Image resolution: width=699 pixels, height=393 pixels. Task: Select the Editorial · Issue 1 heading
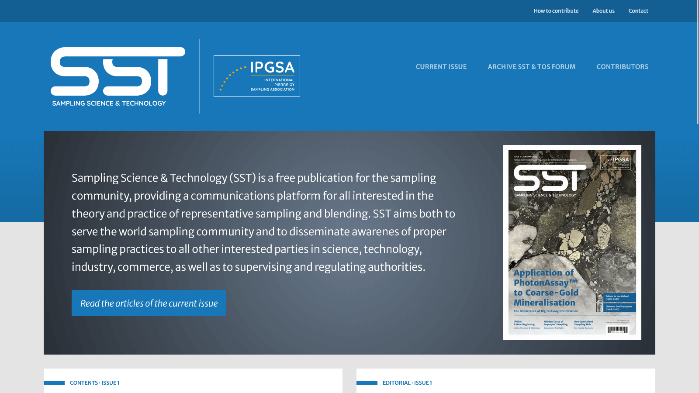[x=407, y=383]
